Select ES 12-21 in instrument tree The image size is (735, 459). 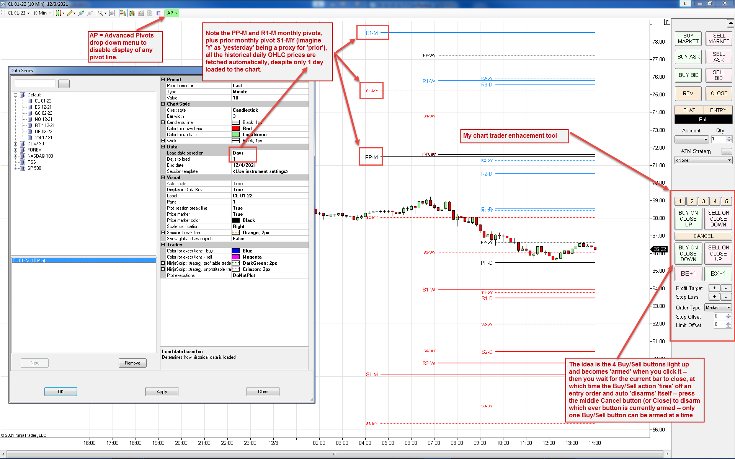click(x=43, y=107)
